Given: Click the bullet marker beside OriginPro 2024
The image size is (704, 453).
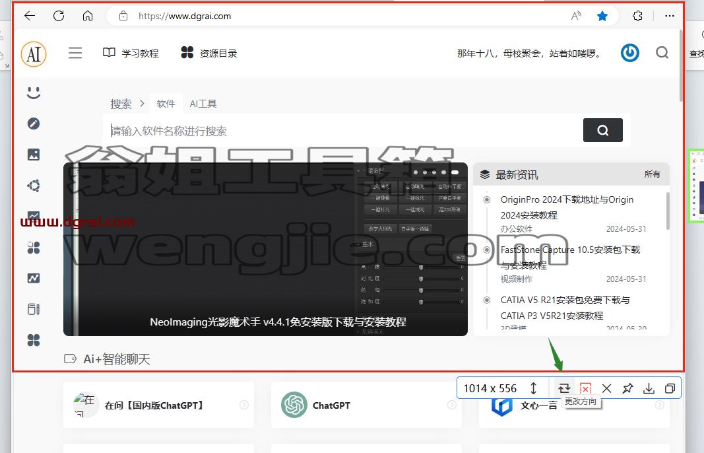Looking at the screenshot, I should point(487,199).
